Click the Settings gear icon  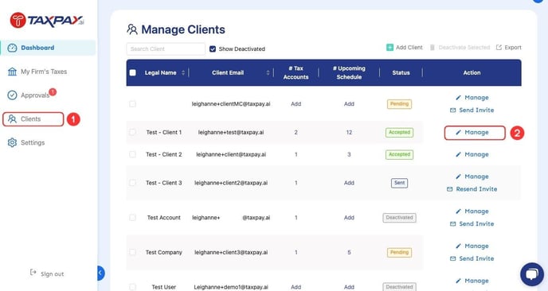click(12, 142)
